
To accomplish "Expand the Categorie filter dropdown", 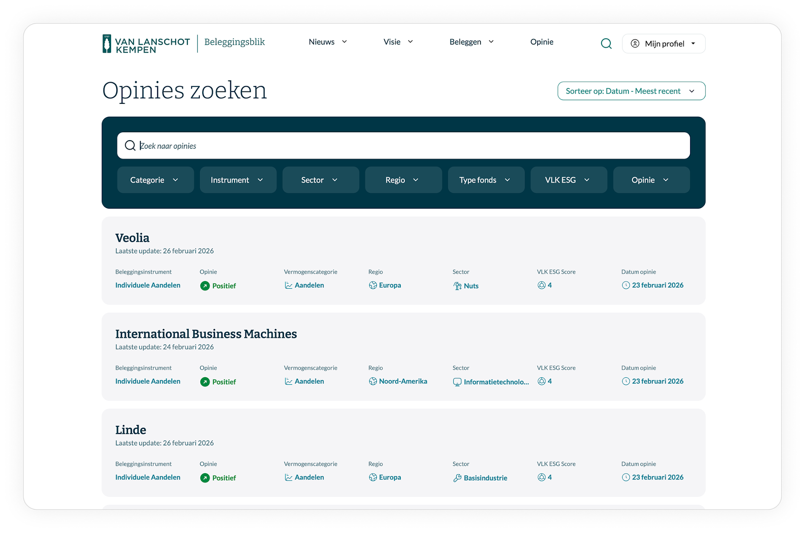I will (x=155, y=180).
